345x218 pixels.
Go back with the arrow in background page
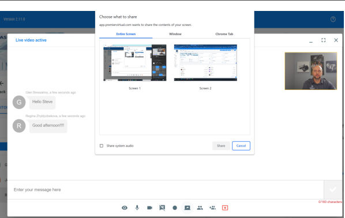[x=2, y=83]
